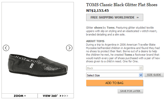Screen dimensions: 165x100
Task: Click the TOMS Classic Black Glitter Flat Shoes title
Action: 122,5
